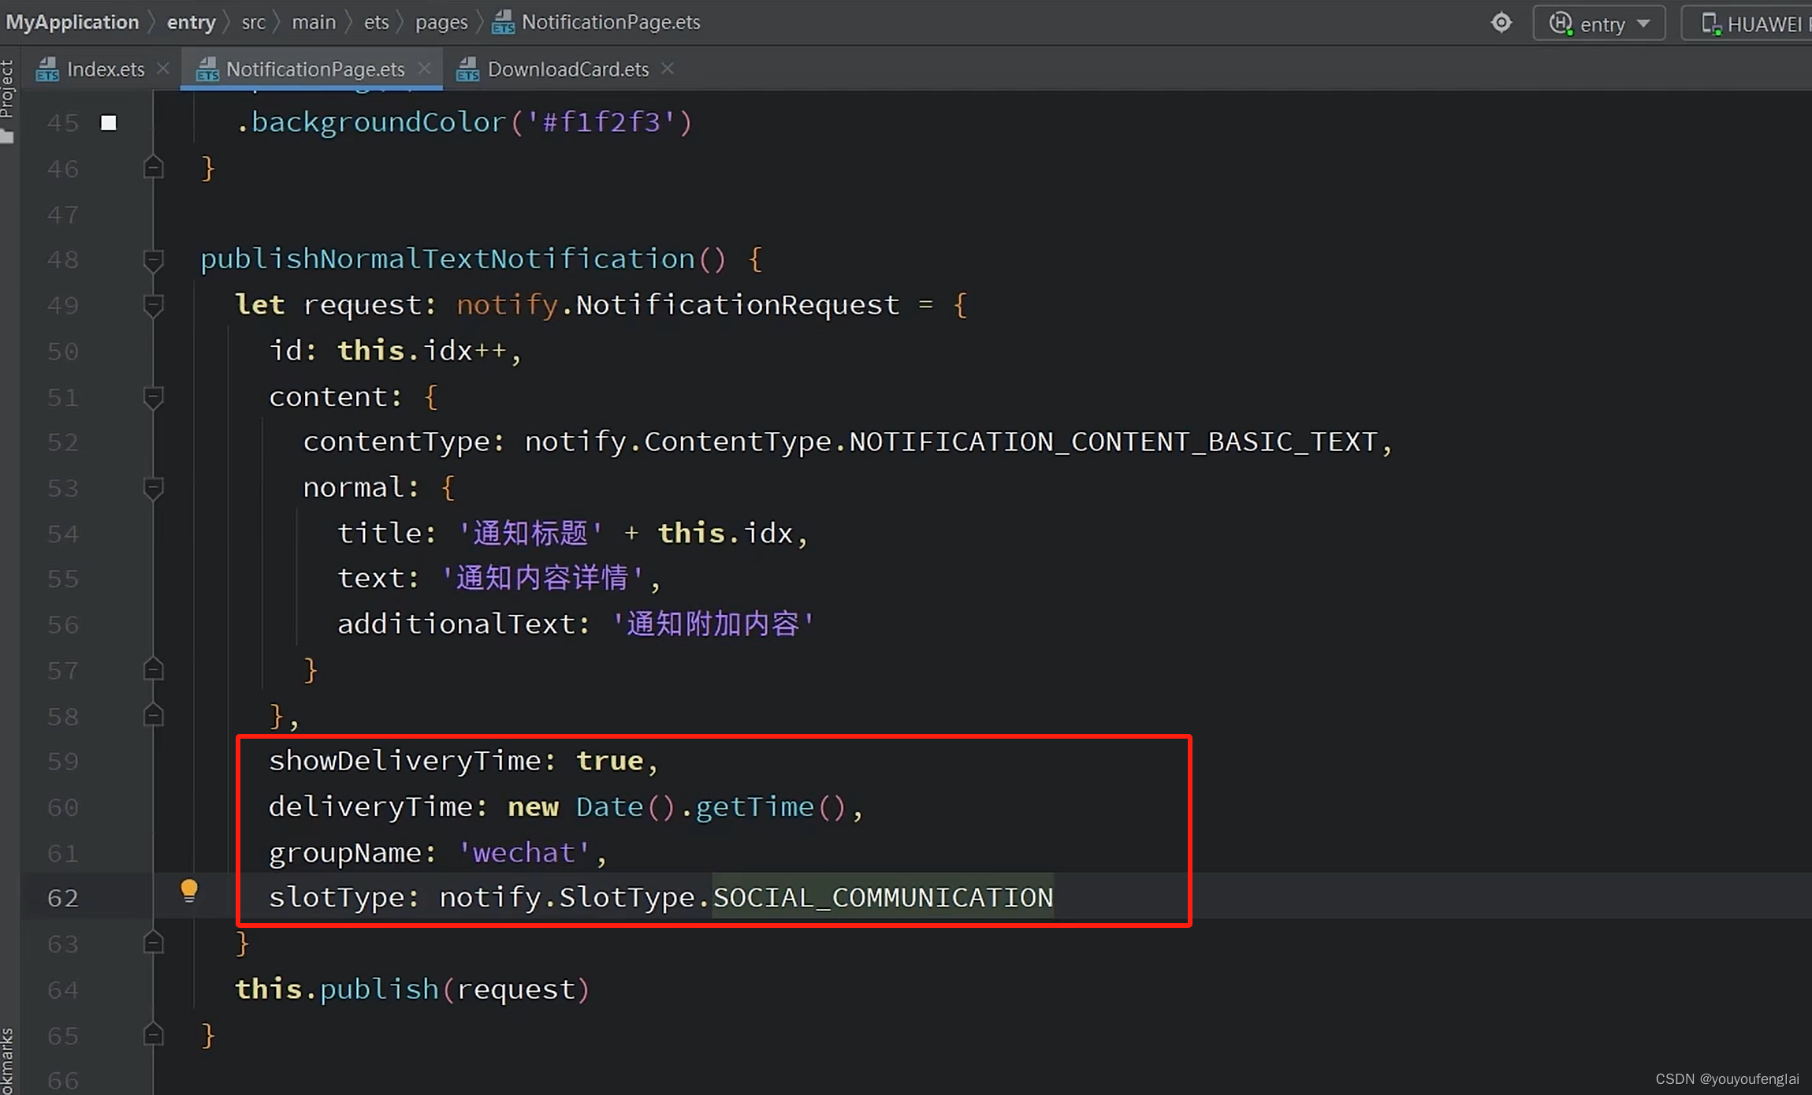1812x1095 pixels.
Task: Close the Index.ets tab
Action: 163,69
